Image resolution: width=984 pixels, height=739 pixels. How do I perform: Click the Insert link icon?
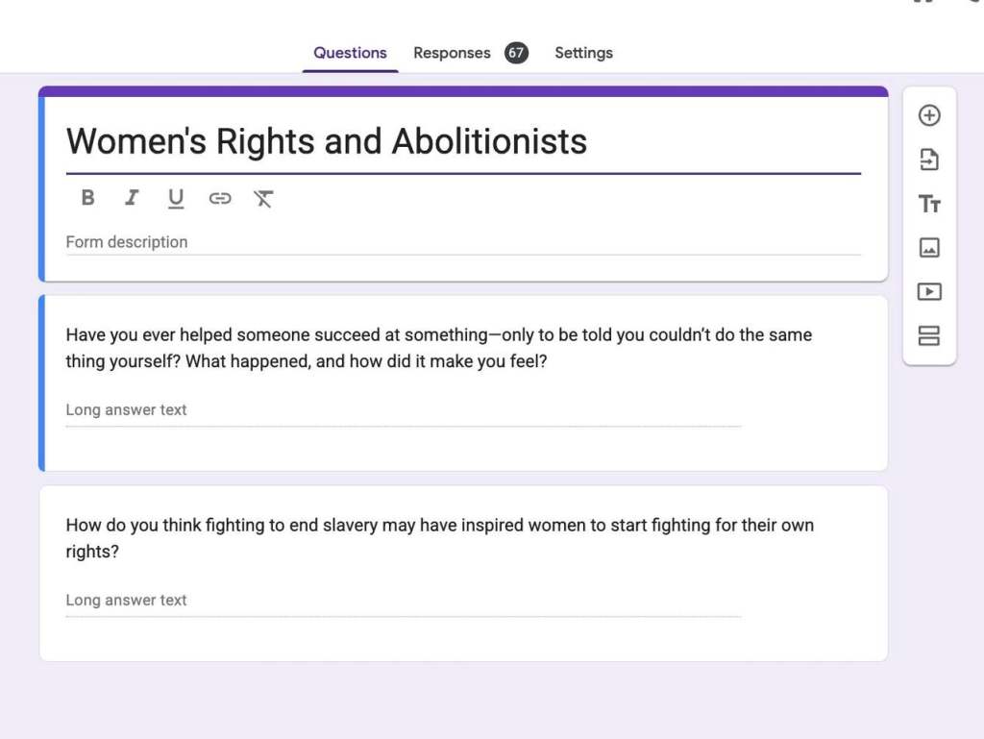tap(220, 198)
